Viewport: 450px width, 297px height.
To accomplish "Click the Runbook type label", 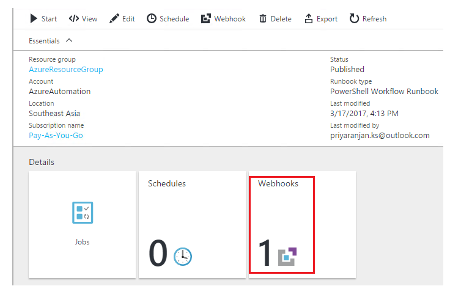I will [x=351, y=81].
